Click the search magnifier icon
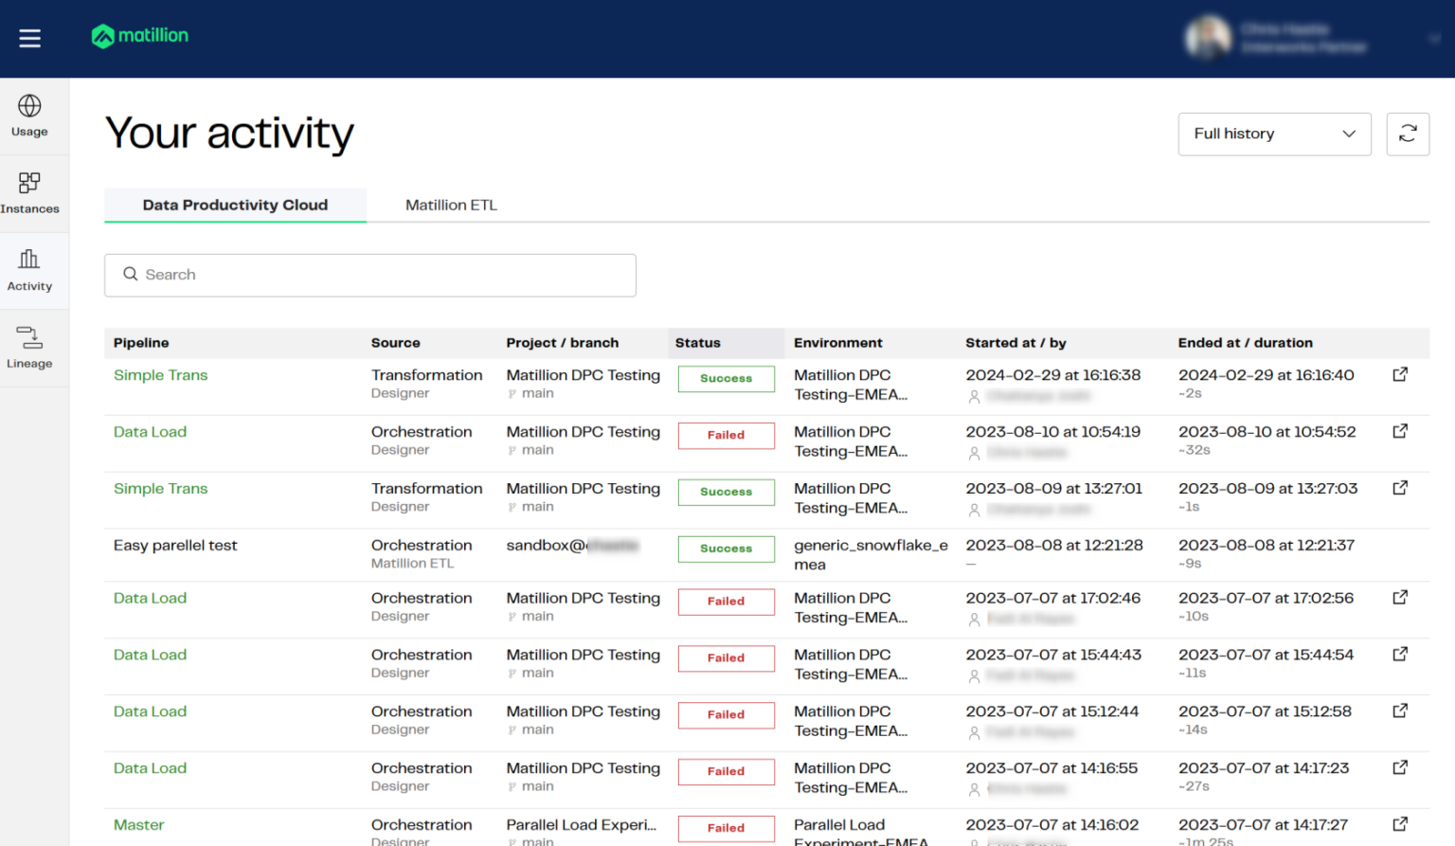 tap(131, 274)
